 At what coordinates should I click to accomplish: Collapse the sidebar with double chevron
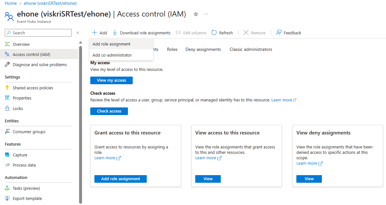coord(78,33)
